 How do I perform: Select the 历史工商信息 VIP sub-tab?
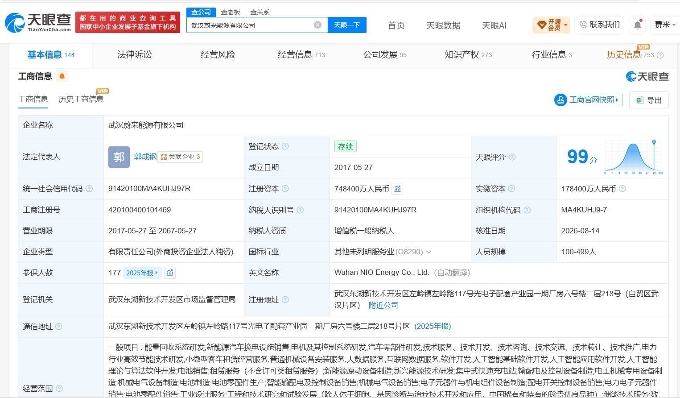pyautogui.click(x=81, y=99)
